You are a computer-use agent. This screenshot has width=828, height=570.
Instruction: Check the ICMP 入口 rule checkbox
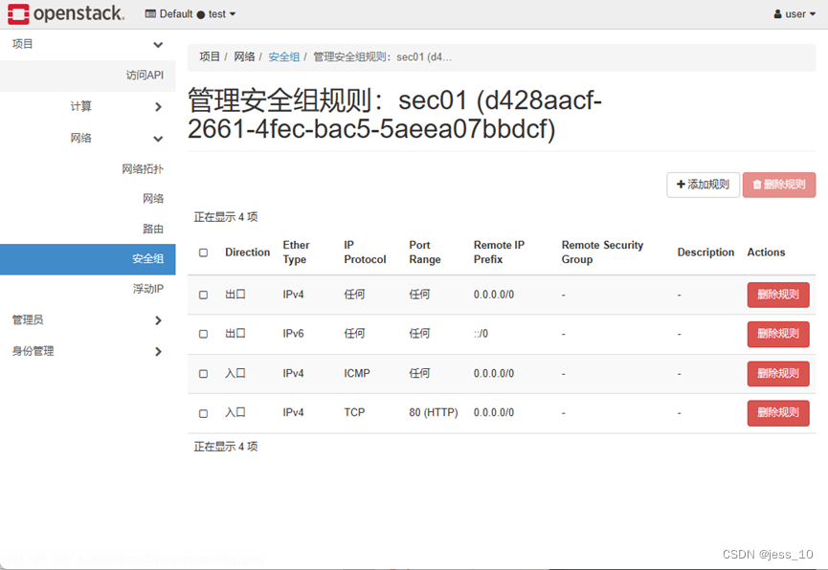pos(203,374)
